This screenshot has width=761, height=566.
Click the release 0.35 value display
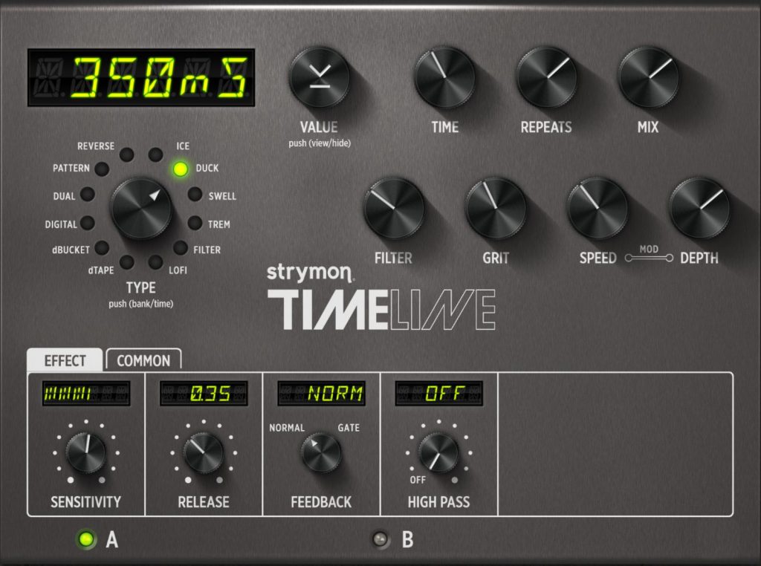pyautogui.click(x=204, y=393)
